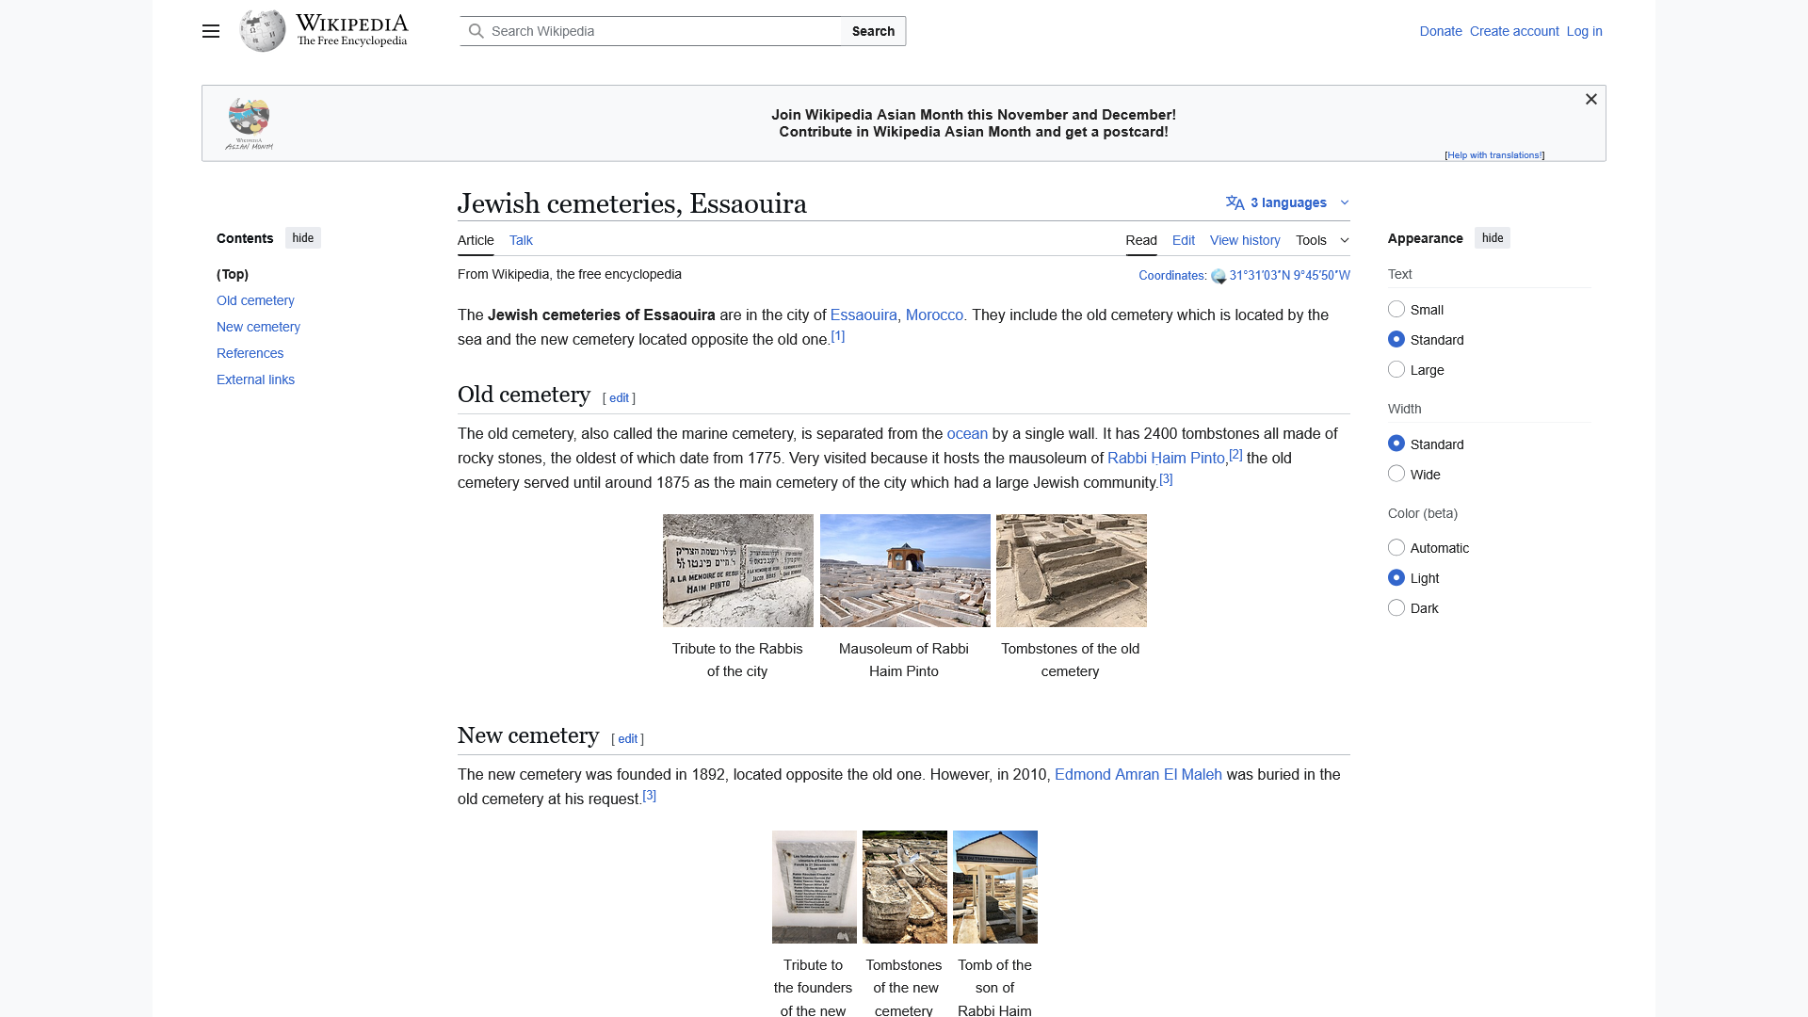
Task: Select the Large text size option
Action: point(1396,369)
